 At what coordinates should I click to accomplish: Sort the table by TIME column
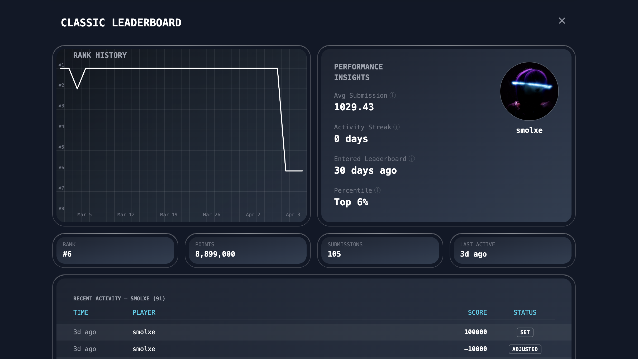[81, 312]
